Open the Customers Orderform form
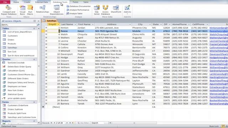The width and height of the screenshot is (228, 128). click(x=18, y=105)
